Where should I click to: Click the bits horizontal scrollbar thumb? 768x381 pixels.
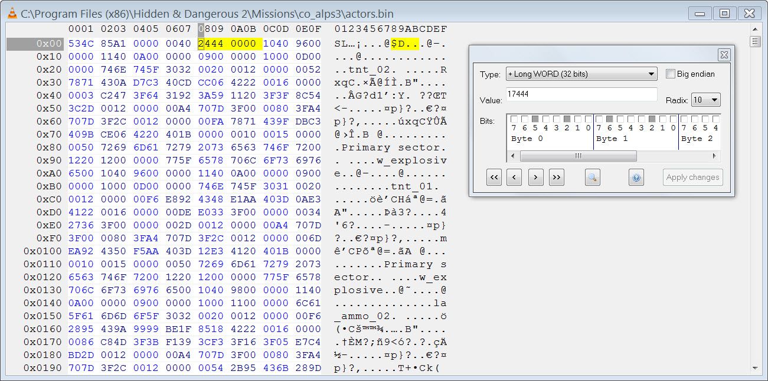[x=578, y=156]
